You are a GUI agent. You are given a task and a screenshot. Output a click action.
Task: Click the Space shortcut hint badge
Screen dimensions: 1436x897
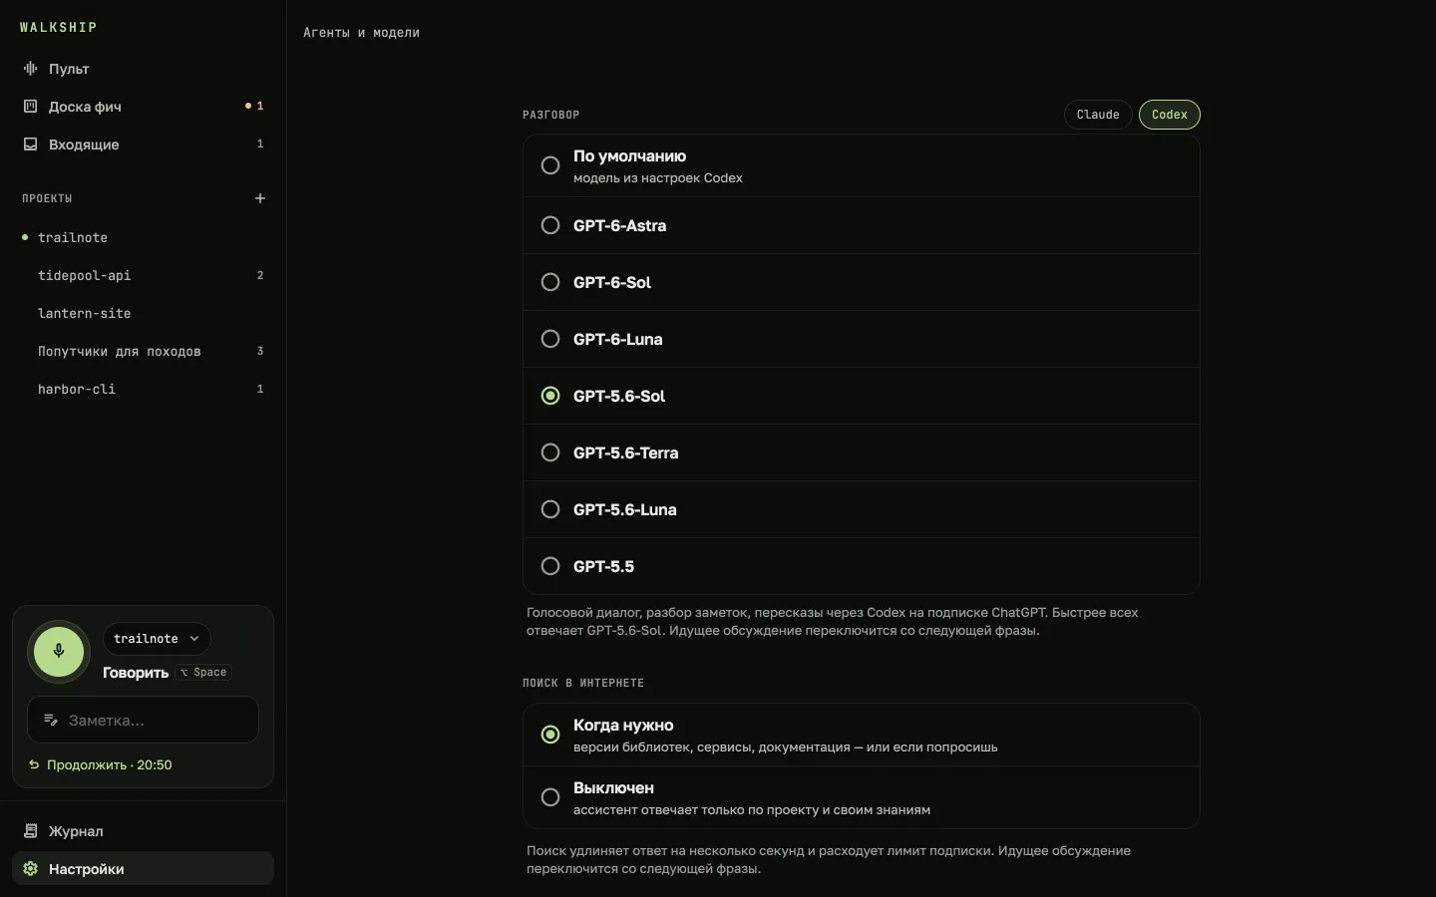tap(203, 673)
